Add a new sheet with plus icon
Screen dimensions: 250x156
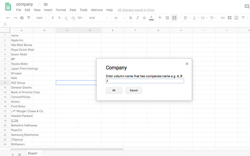pyautogui.click(x=12, y=154)
